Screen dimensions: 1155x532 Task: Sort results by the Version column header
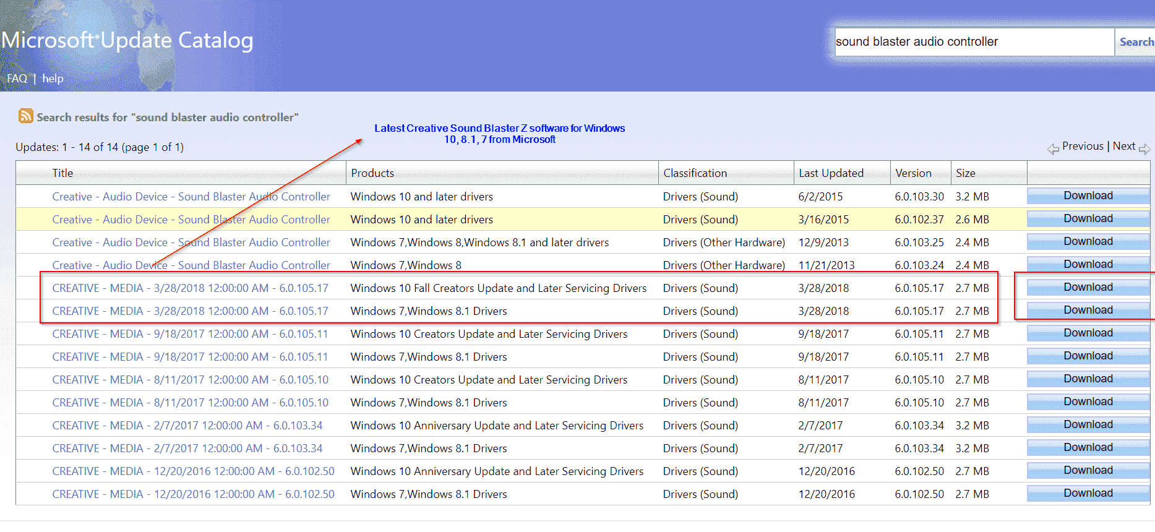point(913,173)
